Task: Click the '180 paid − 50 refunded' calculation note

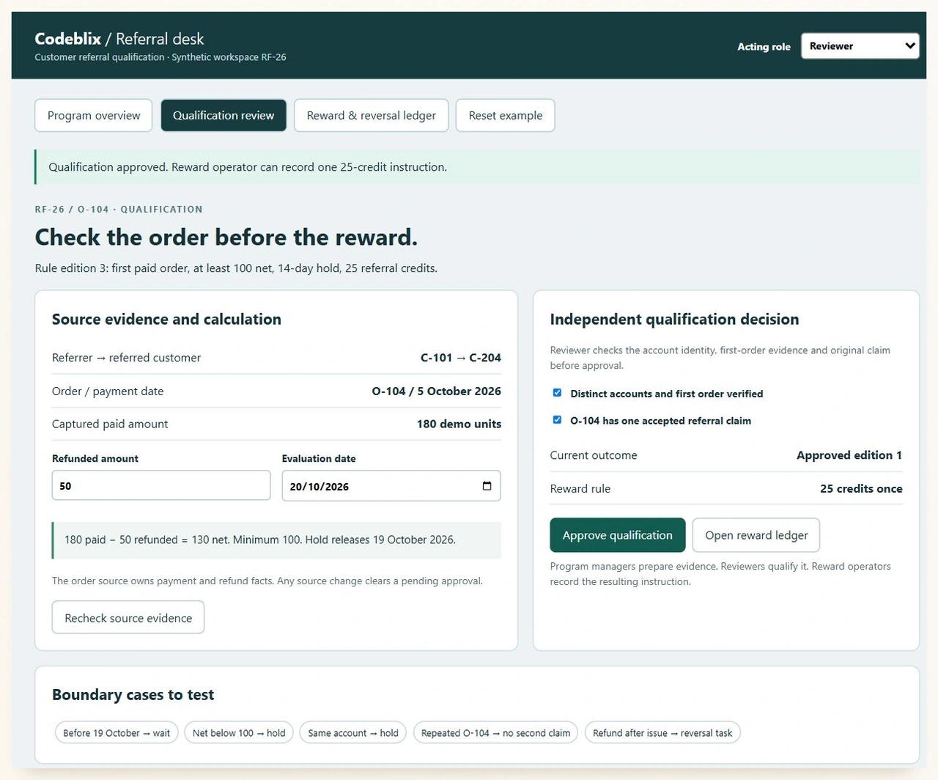Action: click(x=277, y=540)
